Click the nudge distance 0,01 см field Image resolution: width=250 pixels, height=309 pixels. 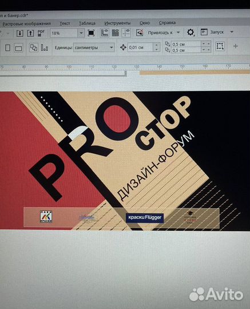pyautogui.click(x=140, y=47)
